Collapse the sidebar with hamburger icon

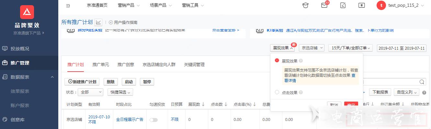68,5
